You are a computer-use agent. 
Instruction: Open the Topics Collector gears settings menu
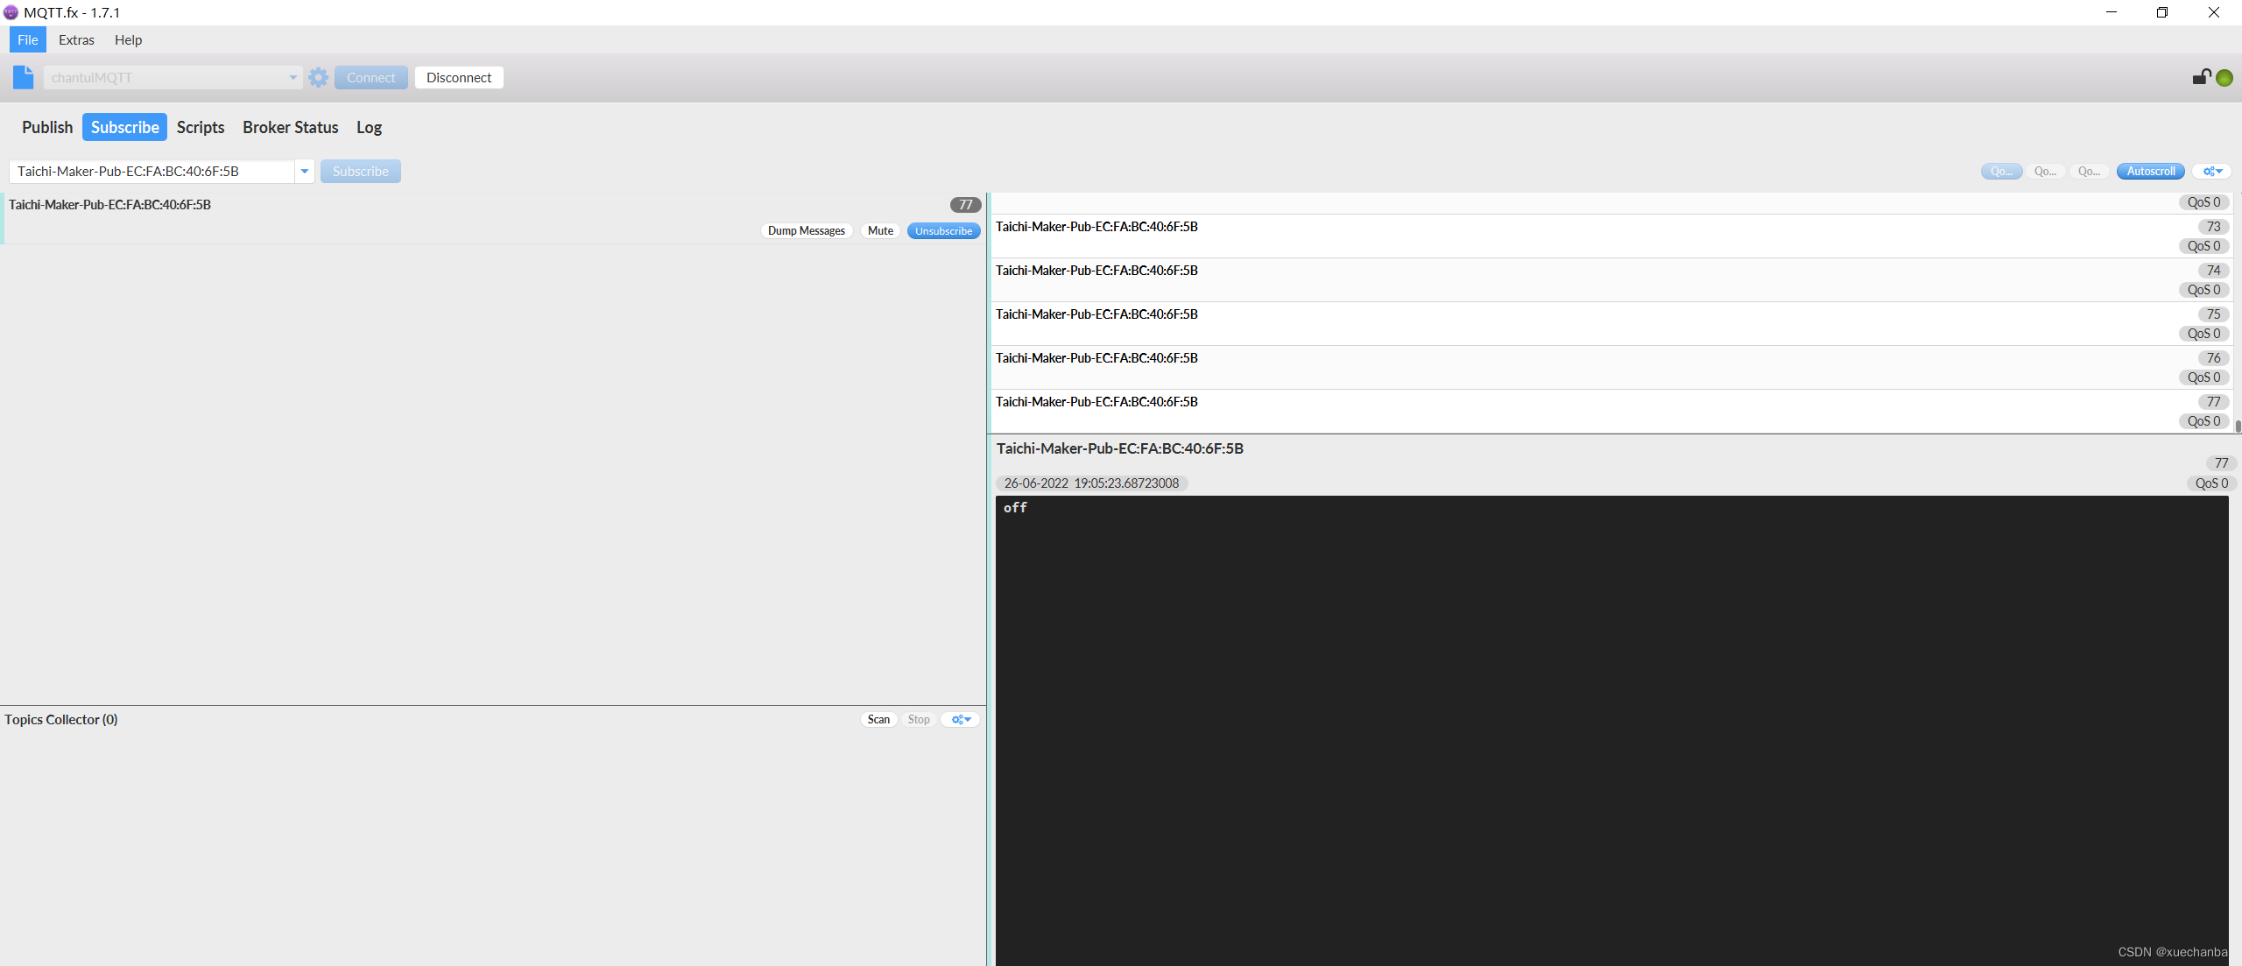pyautogui.click(x=961, y=720)
